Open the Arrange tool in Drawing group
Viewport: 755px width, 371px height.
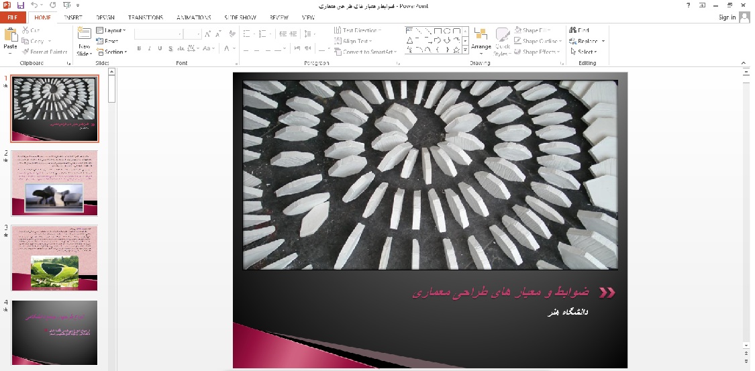pos(481,39)
